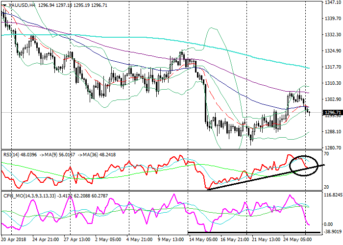Image resolution: width=343 pixels, height=245 pixels.
Task: Click the 116.8245 oscillator scale label
Action: point(332,195)
